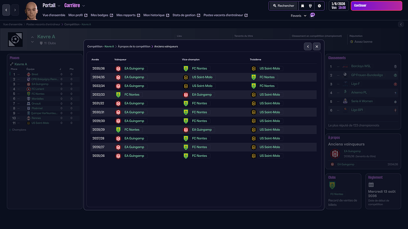
Task: Open the manager avatar portrait
Action: 31,11
